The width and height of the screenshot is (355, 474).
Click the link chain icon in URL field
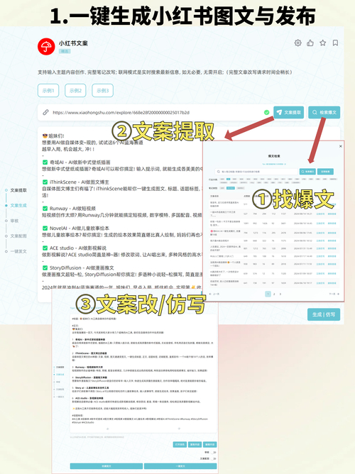[x=45, y=112]
